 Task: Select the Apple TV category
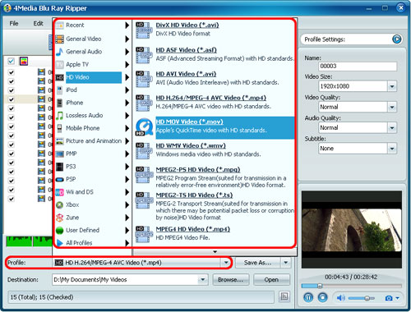(x=92, y=65)
